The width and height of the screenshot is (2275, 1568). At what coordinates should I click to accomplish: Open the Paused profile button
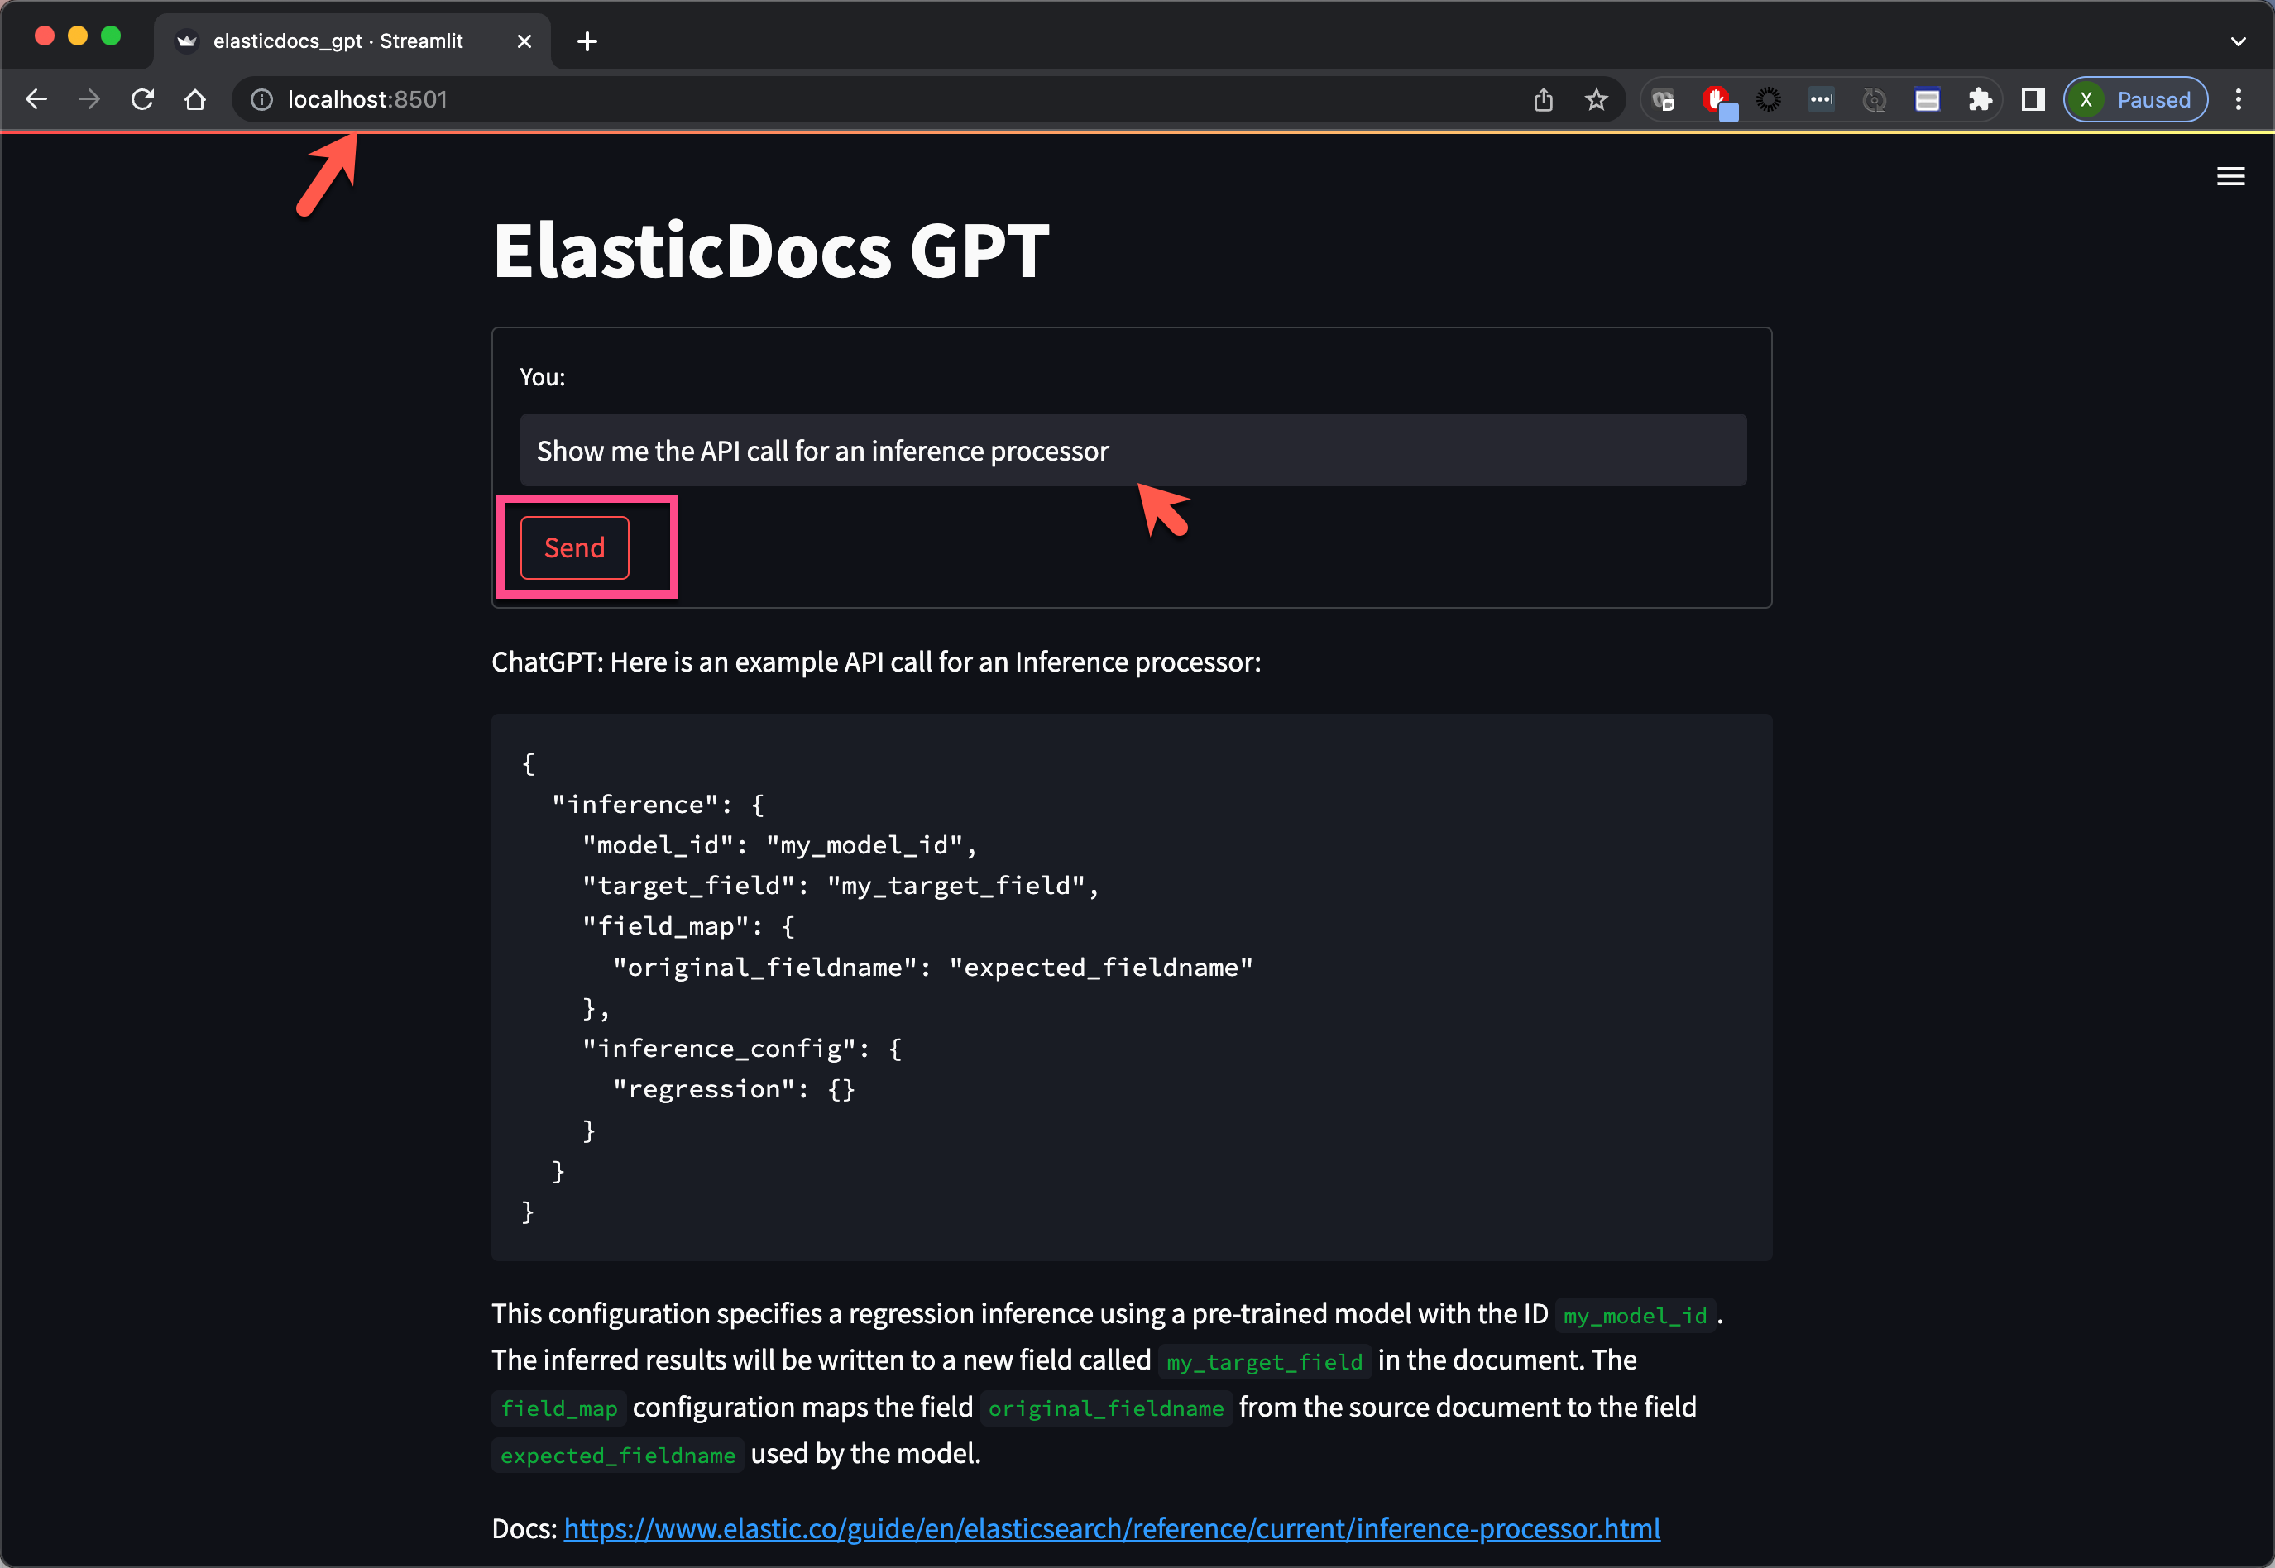pos(2135,99)
